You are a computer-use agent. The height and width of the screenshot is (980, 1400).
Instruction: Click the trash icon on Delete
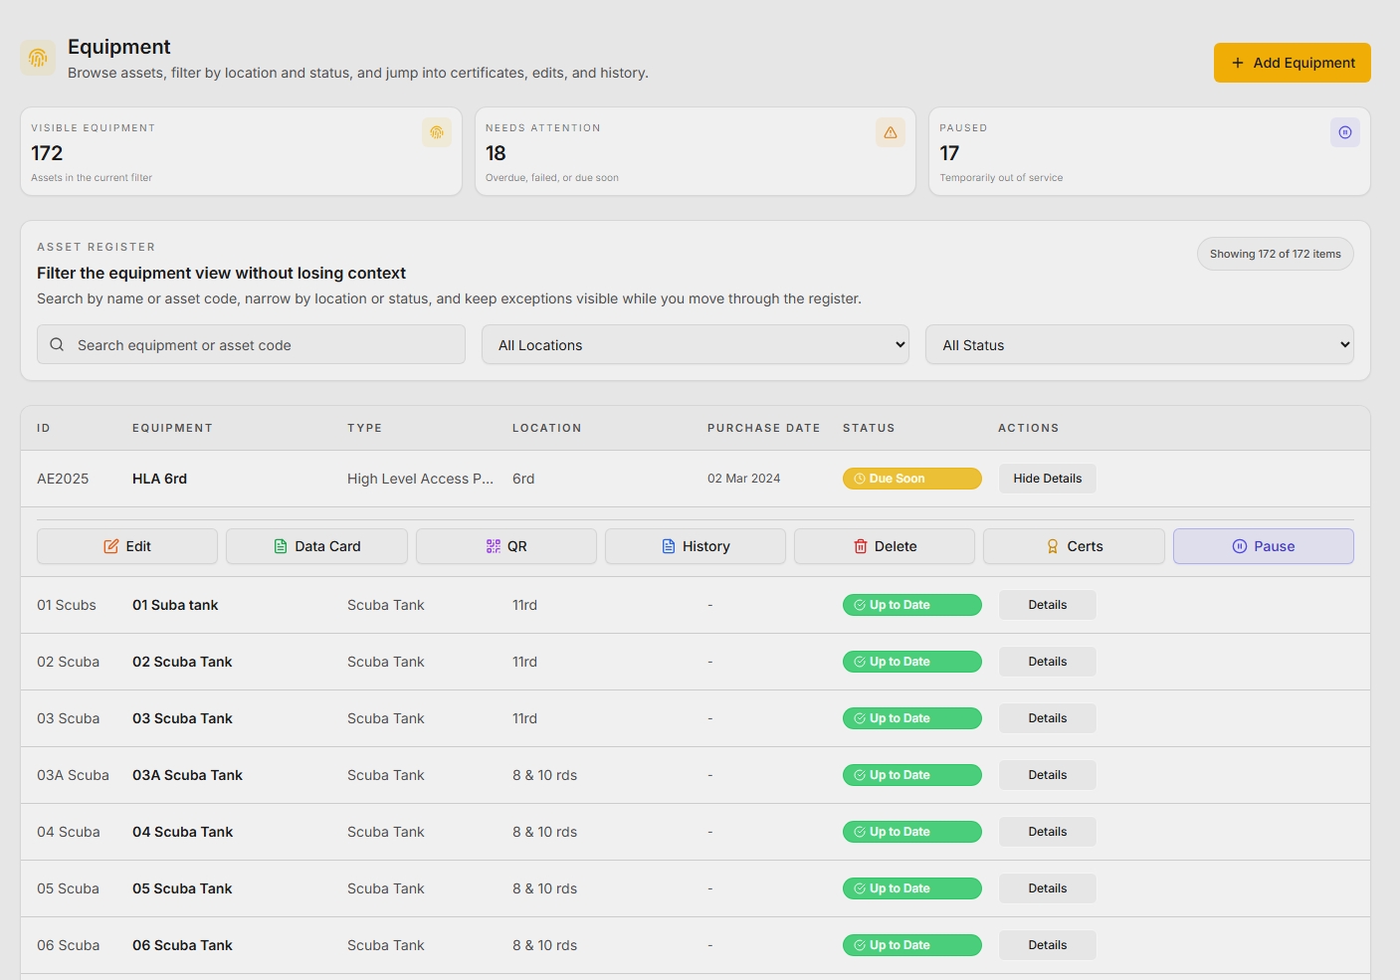click(x=861, y=546)
